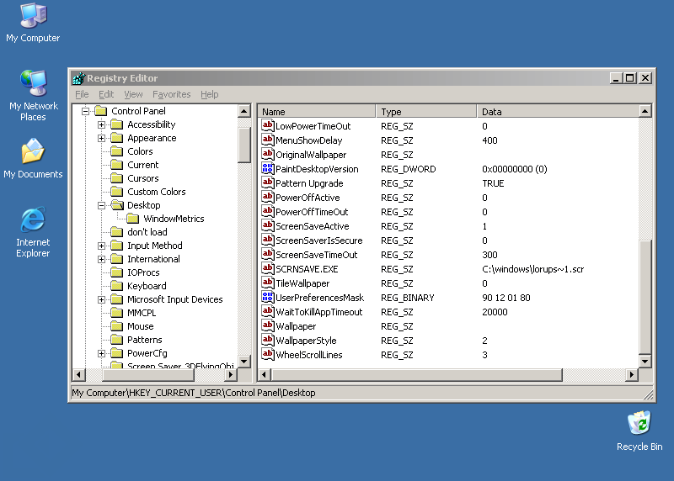Screen dimensions: 674x481
Task: Sort values by the Name column header
Action: (317, 112)
